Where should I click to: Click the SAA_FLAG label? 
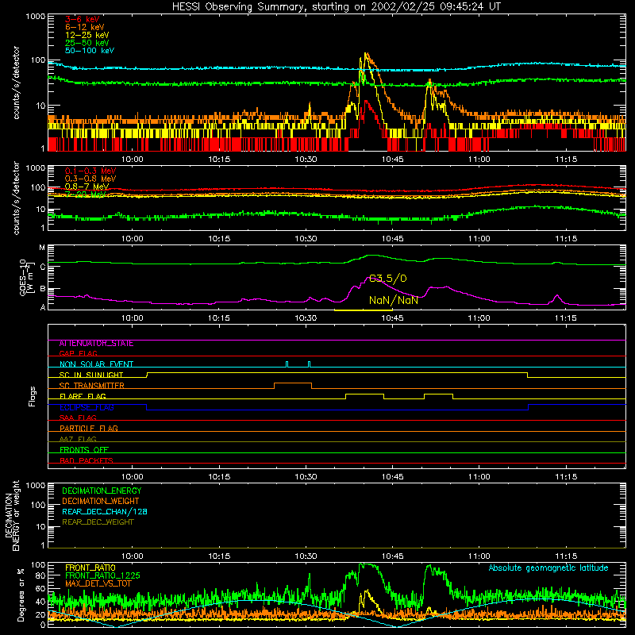[x=78, y=418]
